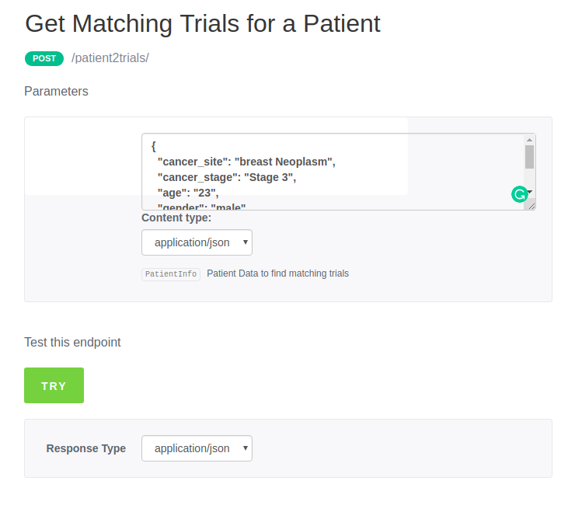Click the textarea scrollbar thumb
This screenshot has width=575, height=526.
click(x=529, y=156)
